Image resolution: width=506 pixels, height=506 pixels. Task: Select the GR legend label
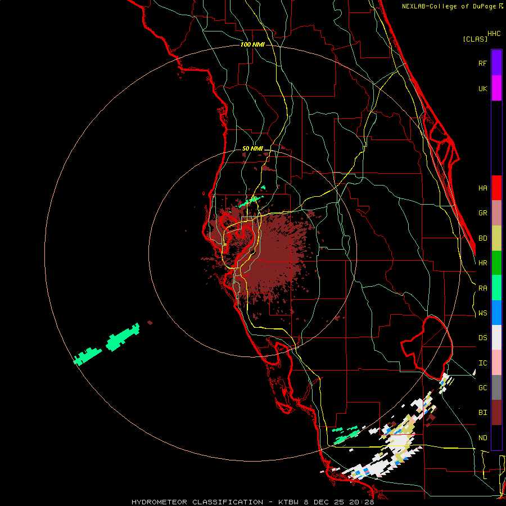point(482,213)
